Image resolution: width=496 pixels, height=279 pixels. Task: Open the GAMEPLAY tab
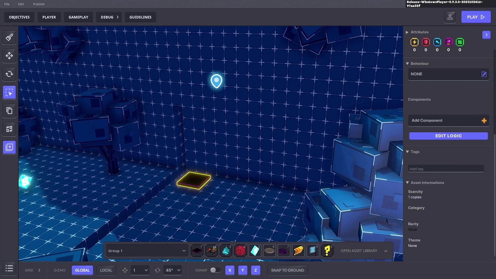click(x=78, y=17)
